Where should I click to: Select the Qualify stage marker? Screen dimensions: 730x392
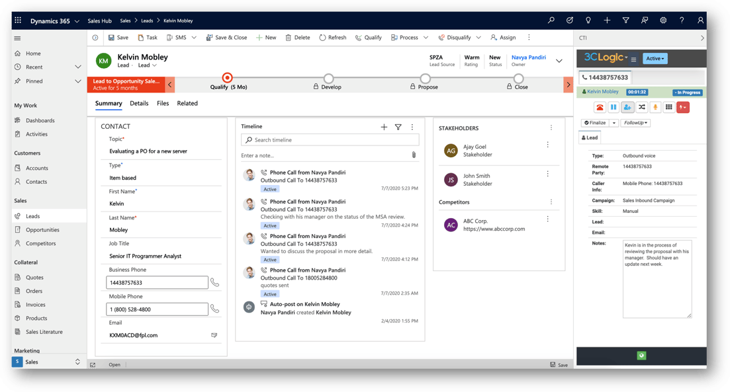click(x=227, y=77)
